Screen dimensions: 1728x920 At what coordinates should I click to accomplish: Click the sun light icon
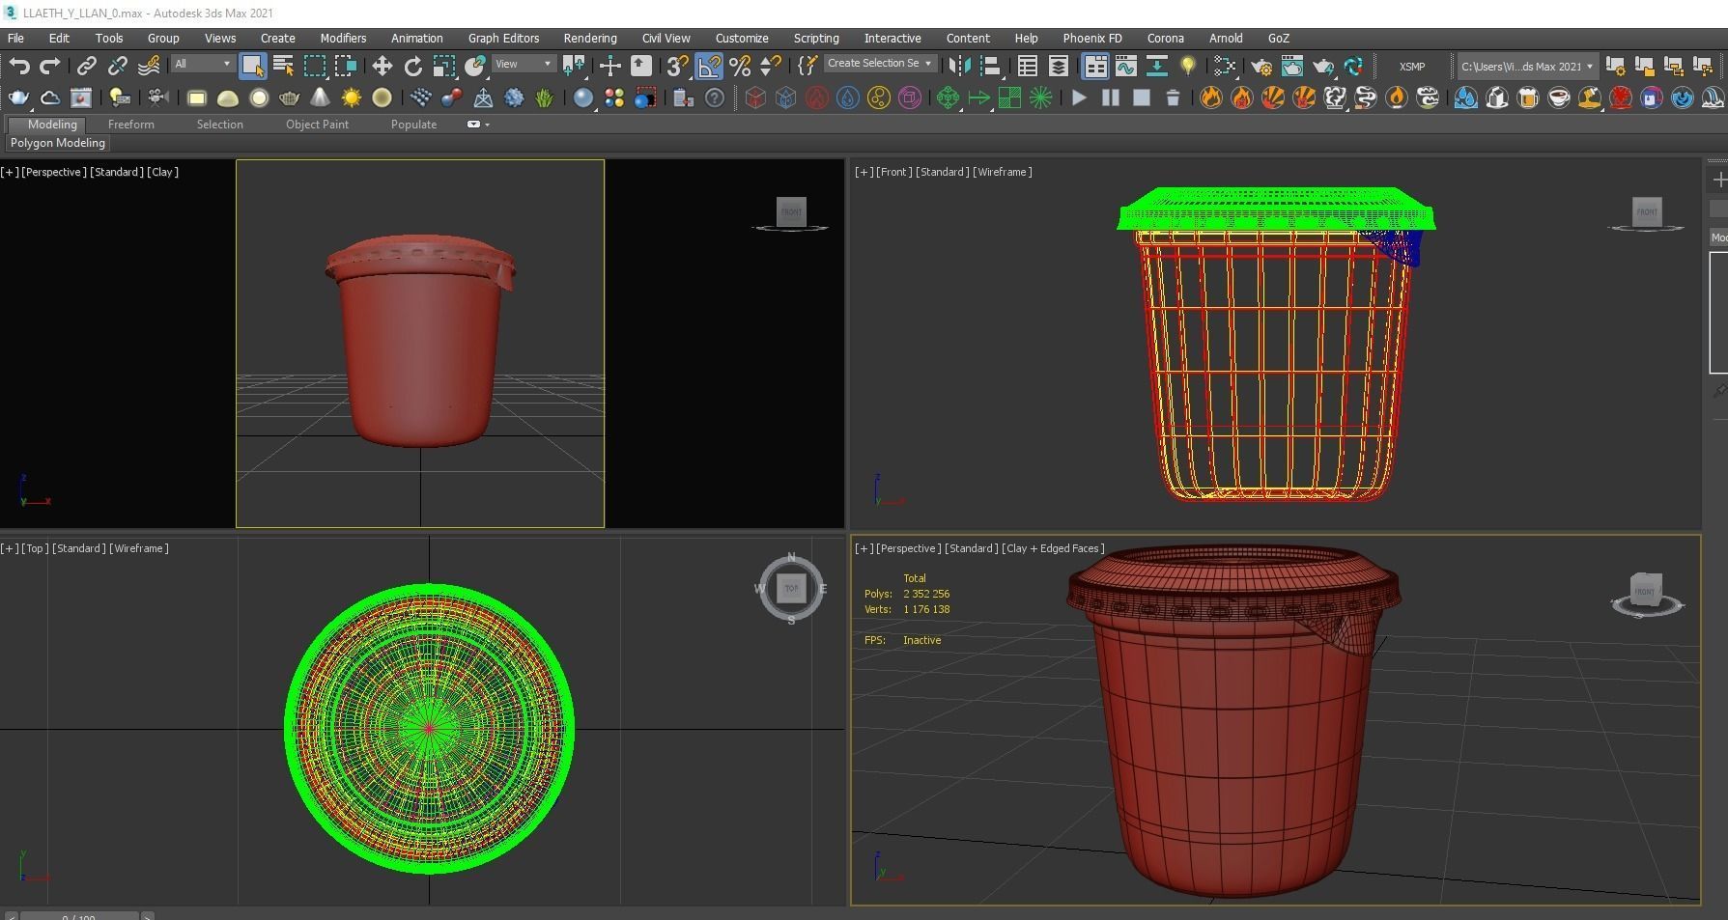point(352,98)
